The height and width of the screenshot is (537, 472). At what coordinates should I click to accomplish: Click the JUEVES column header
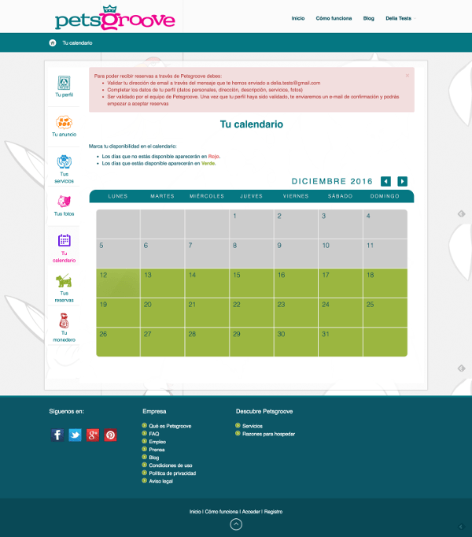point(251,196)
